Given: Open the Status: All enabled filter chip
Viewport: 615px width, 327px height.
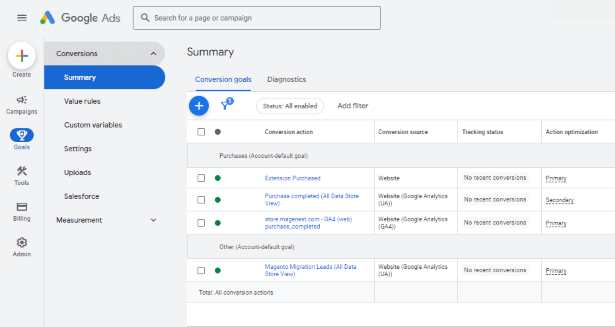Looking at the screenshot, I should tap(290, 106).
